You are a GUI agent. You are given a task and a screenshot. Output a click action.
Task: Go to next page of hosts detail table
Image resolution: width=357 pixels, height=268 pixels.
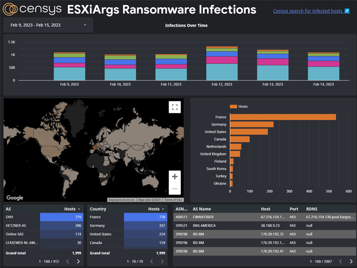coord(351,262)
